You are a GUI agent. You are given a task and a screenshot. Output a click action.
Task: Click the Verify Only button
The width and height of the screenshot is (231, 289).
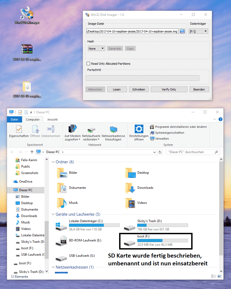coord(169,89)
